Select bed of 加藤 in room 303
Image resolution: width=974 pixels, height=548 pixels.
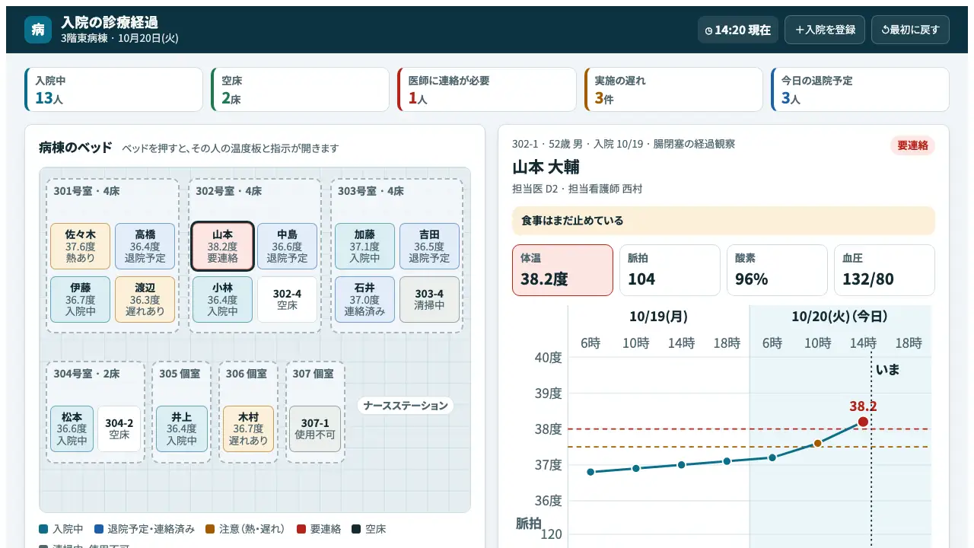(x=364, y=246)
